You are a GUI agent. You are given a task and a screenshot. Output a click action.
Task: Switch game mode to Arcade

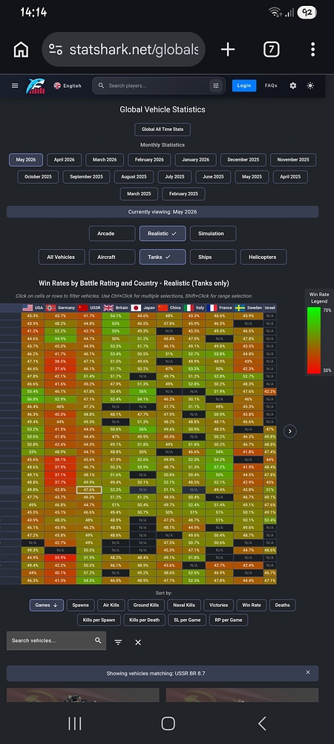click(x=112, y=234)
